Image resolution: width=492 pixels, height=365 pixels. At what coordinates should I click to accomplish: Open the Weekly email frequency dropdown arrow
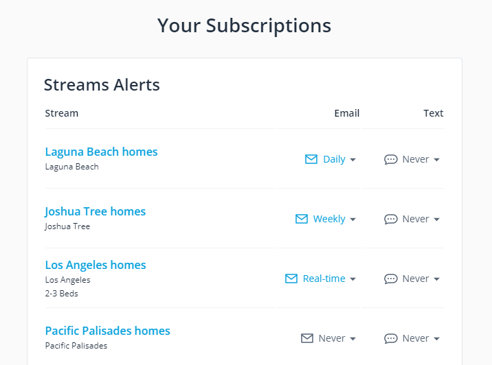(353, 220)
